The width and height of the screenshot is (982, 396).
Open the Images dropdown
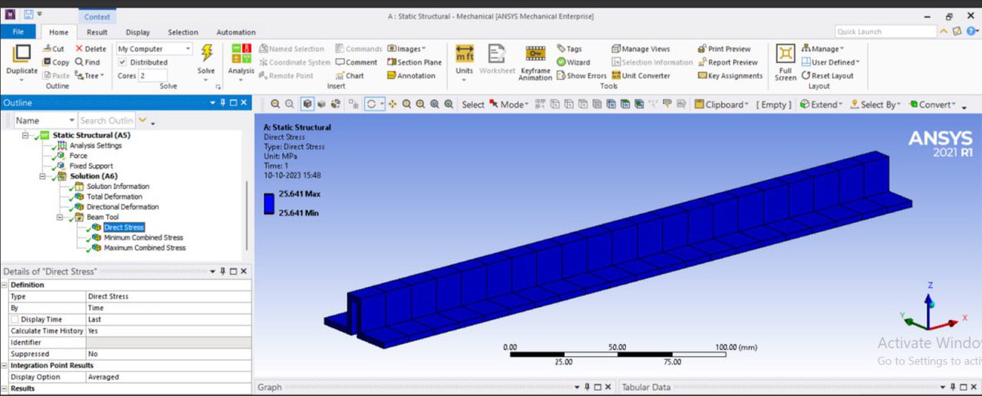(x=406, y=49)
